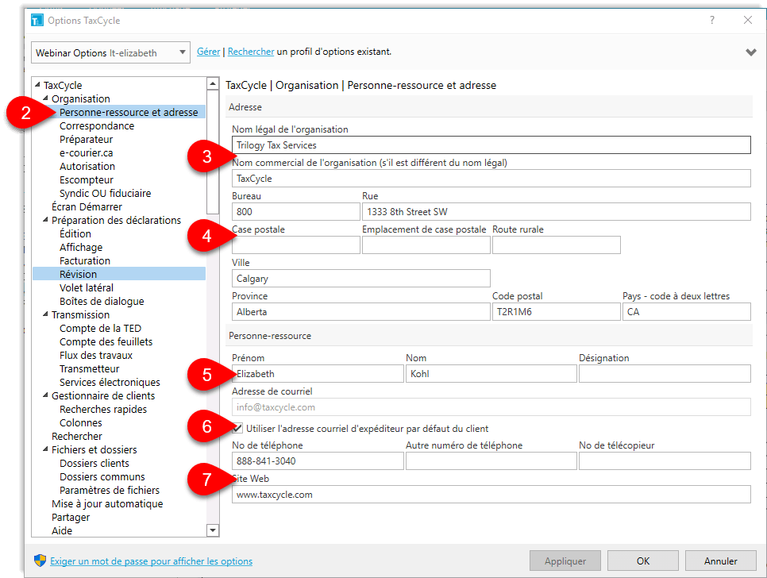767x578 pixels.
Task: Open the Webinar Options profile dropdown
Action: [x=110, y=52]
